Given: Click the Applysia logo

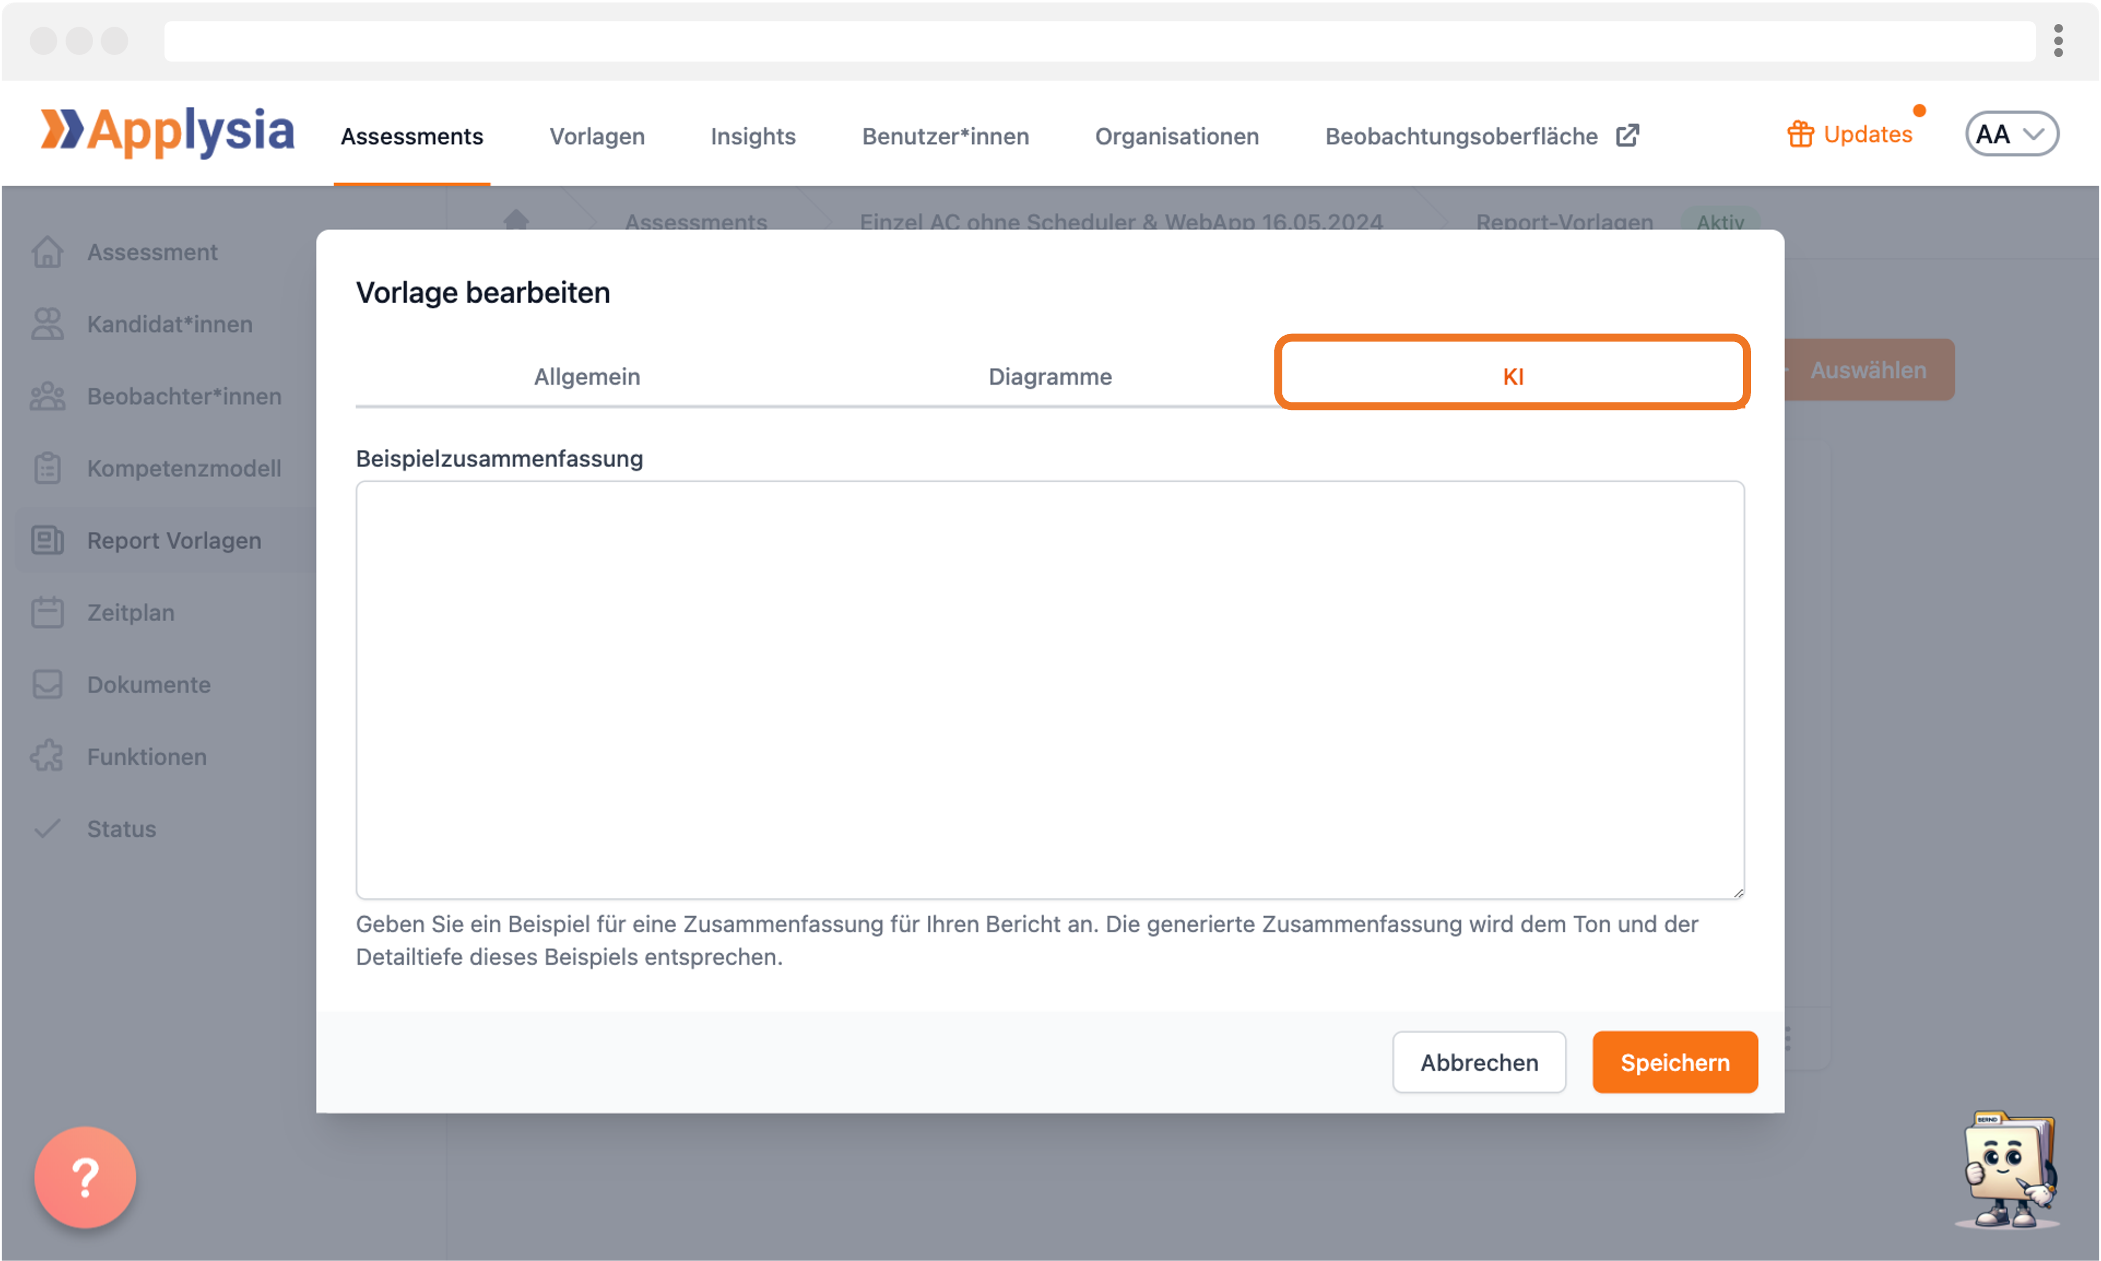Looking at the screenshot, I should [167, 132].
